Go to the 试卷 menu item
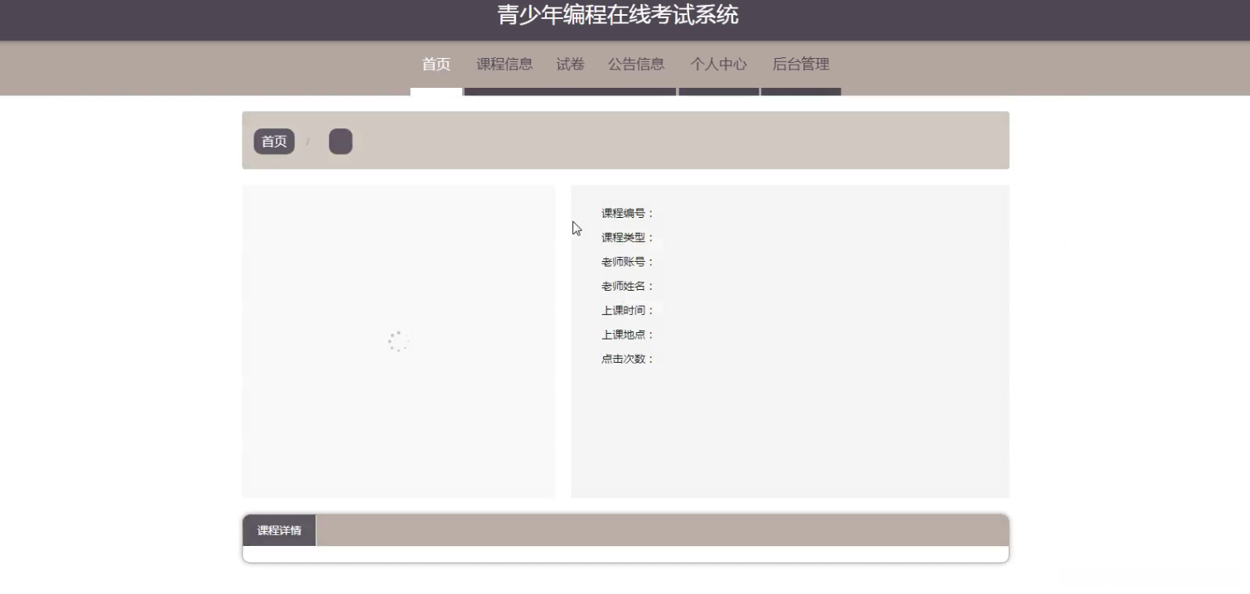The width and height of the screenshot is (1250, 594). click(570, 65)
